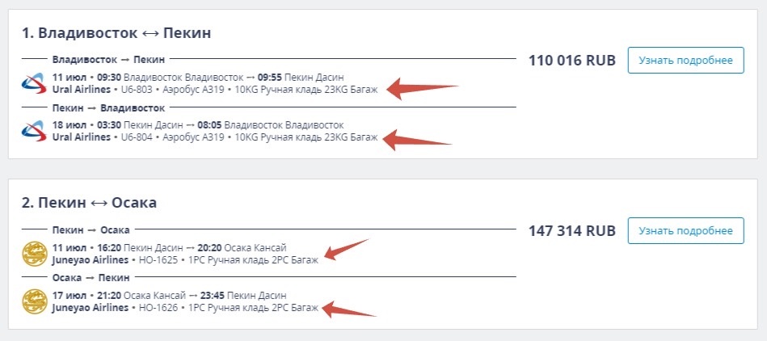Click red arrow pointing at U6-804 baggage

(418, 140)
